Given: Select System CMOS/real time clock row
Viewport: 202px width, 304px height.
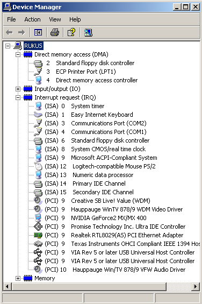Looking at the screenshot, I should pyautogui.click(x=95, y=149).
